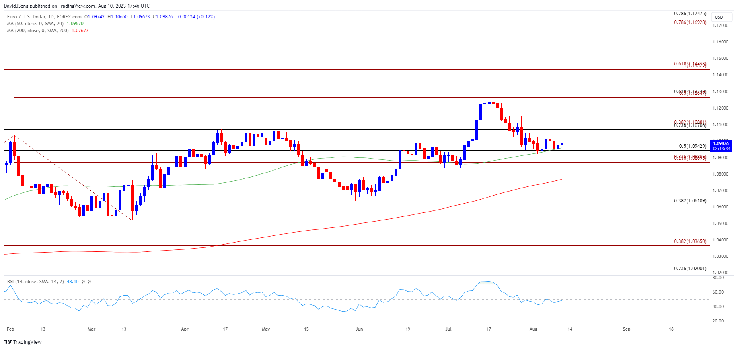This screenshot has width=738, height=349.
Task: Click the 1.13000 price axis label
Action: coord(720,92)
